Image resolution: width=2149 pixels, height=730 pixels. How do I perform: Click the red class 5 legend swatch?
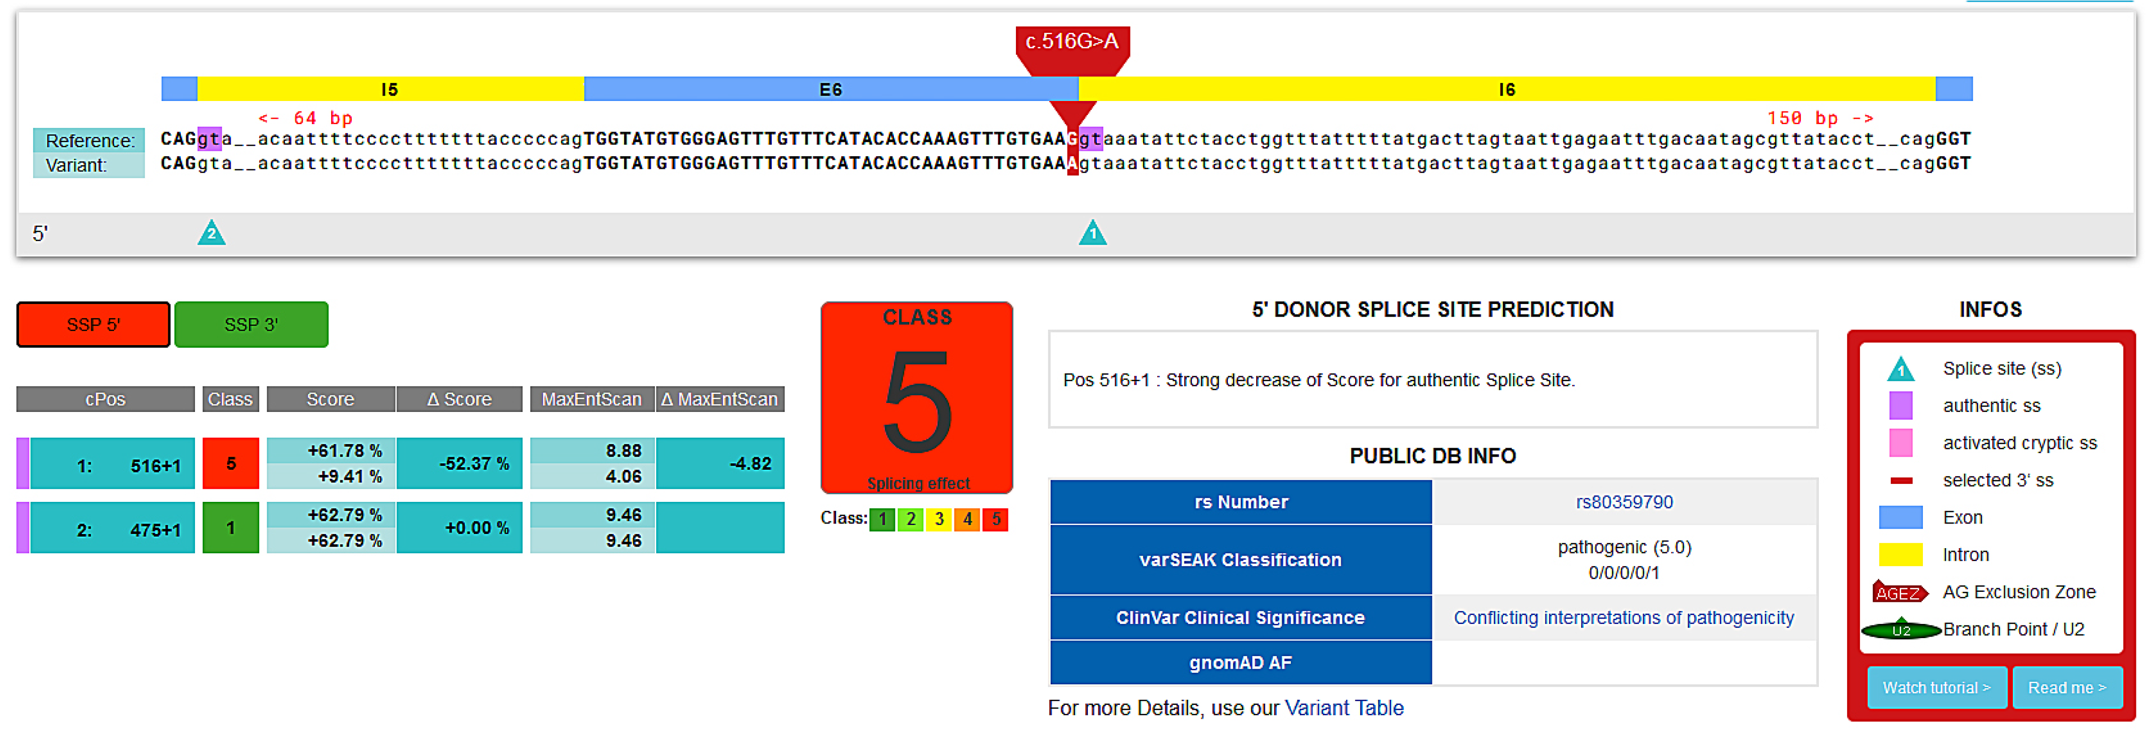pos(995,519)
